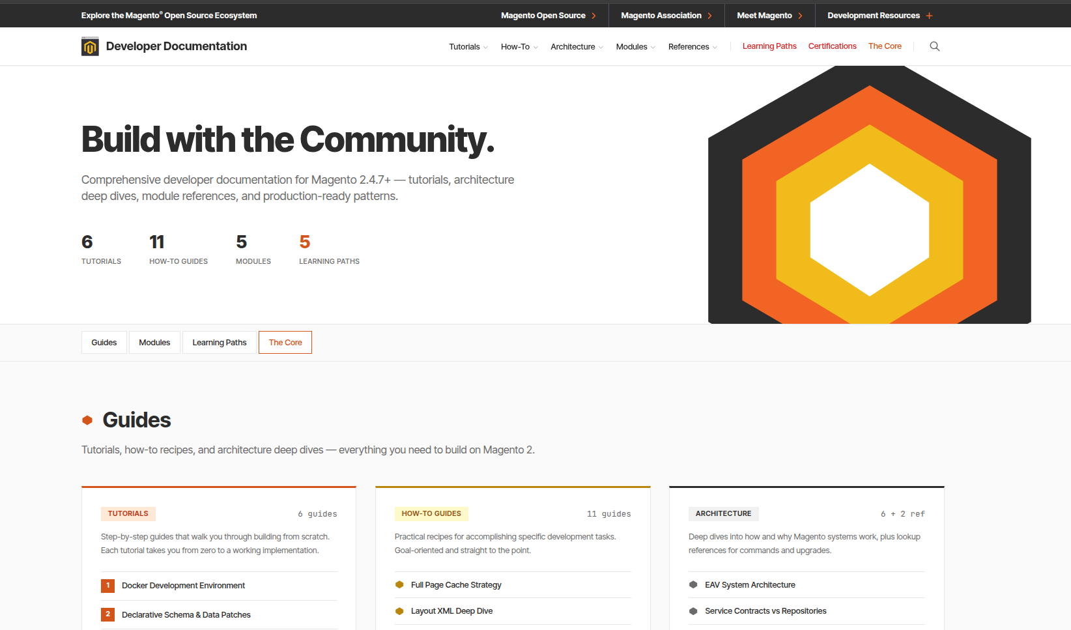Click the arrow icon beside Magento Open Source
This screenshot has height=630, width=1071.
[595, 15]
